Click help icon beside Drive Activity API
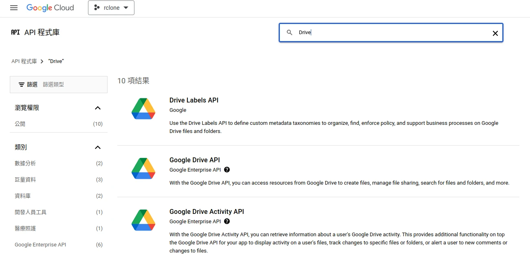 (x=227, y=221)
